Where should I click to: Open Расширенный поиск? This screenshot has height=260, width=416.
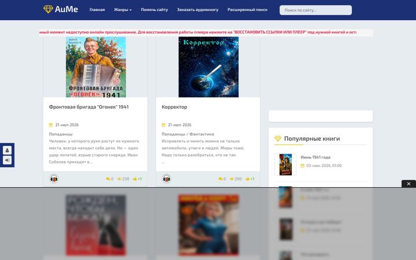(x=247, y=10)
